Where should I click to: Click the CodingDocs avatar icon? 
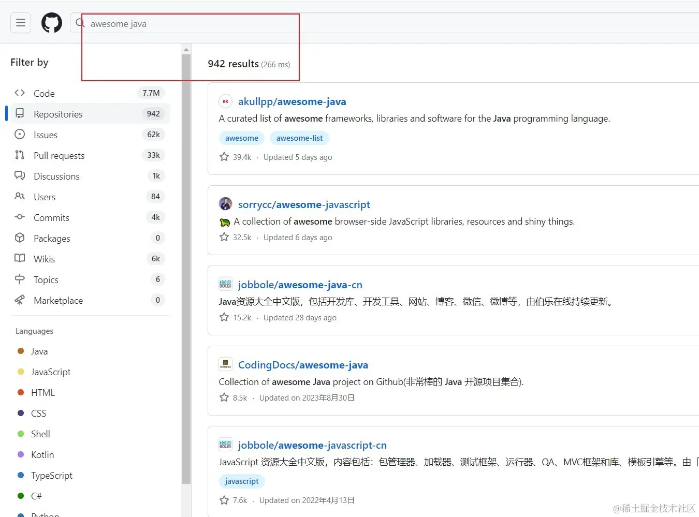(x=225, y=364)
